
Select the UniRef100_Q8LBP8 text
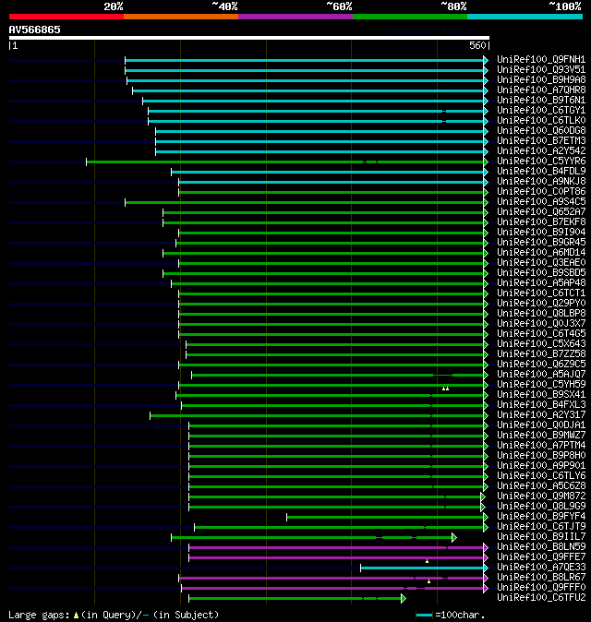click(541, 314)
